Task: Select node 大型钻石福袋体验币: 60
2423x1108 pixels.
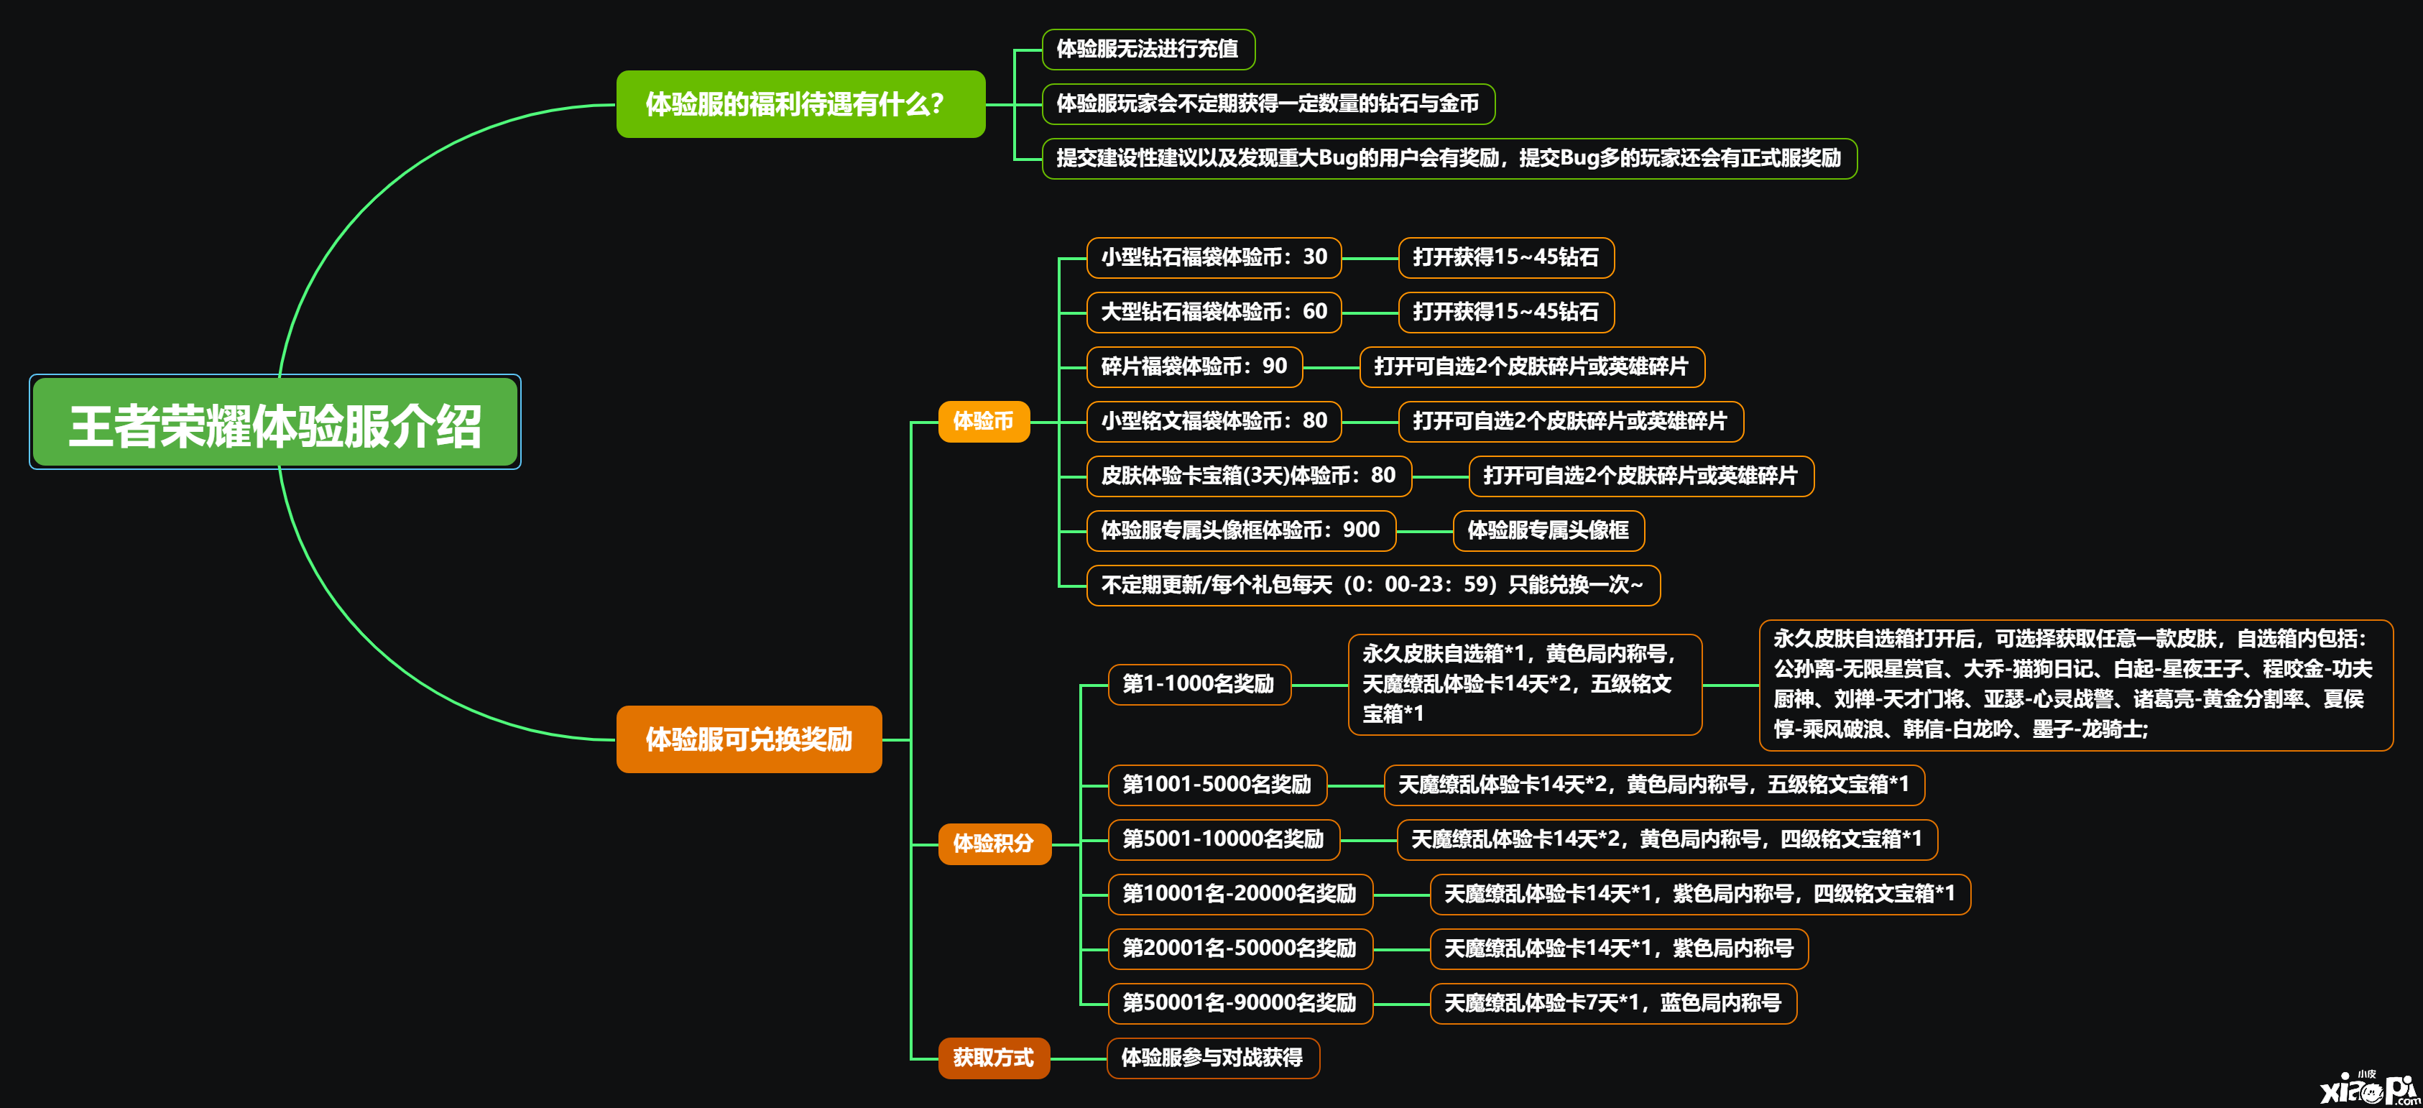Action: pyautogui.click(x=1214, y=313)
